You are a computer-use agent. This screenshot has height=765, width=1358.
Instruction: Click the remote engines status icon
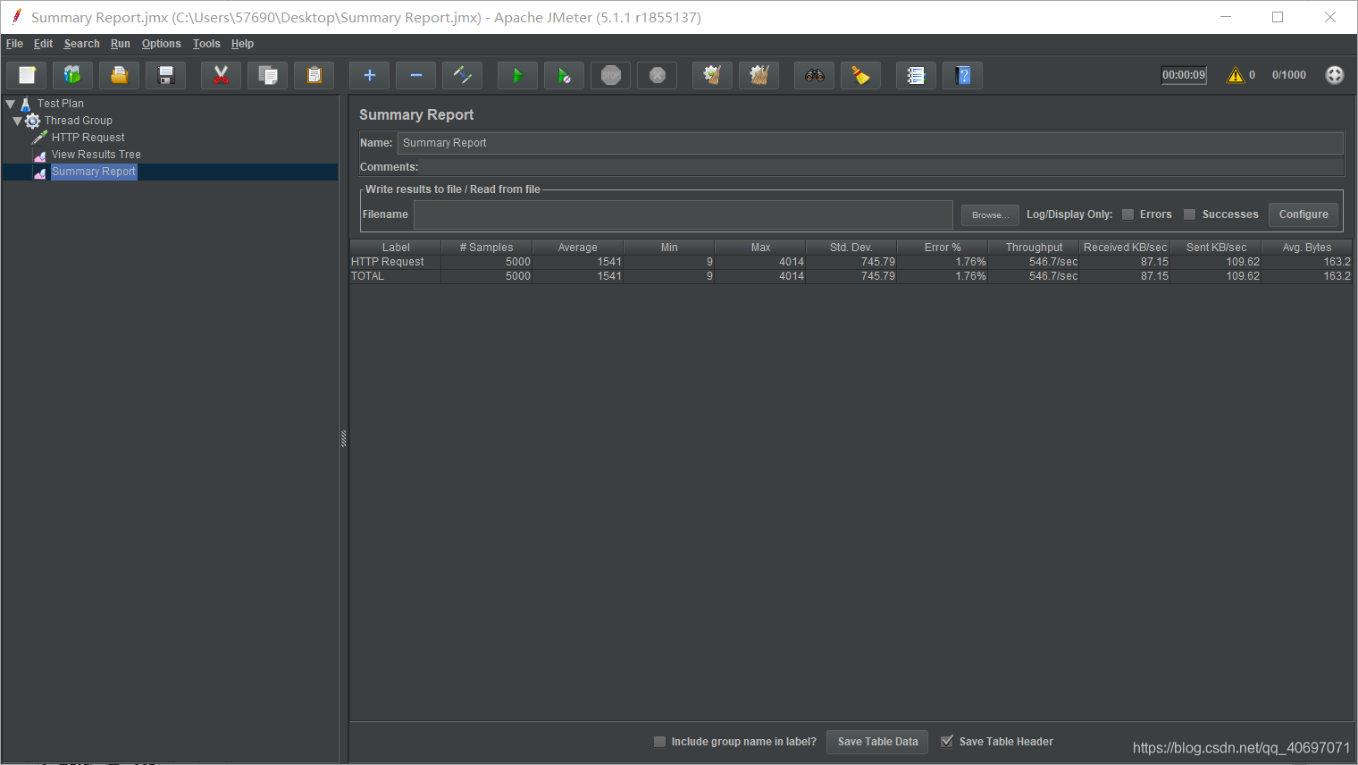(1335, 75)
